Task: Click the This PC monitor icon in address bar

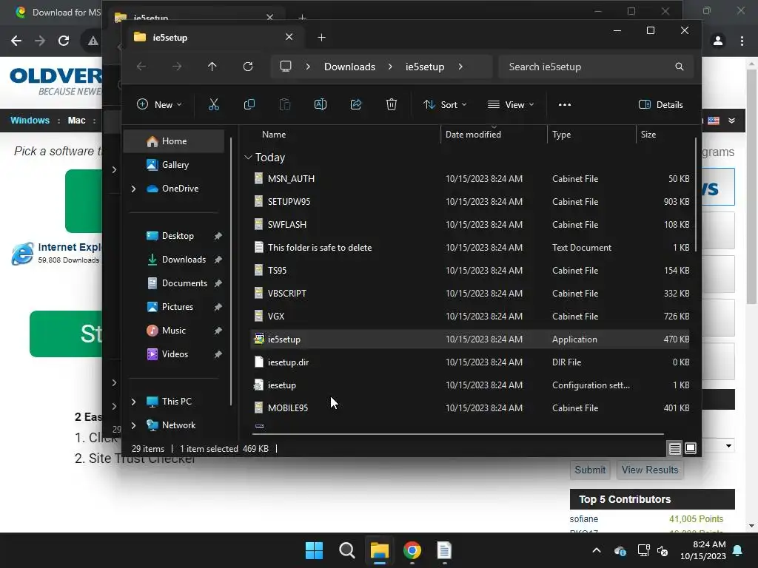Action: point(286,66)
